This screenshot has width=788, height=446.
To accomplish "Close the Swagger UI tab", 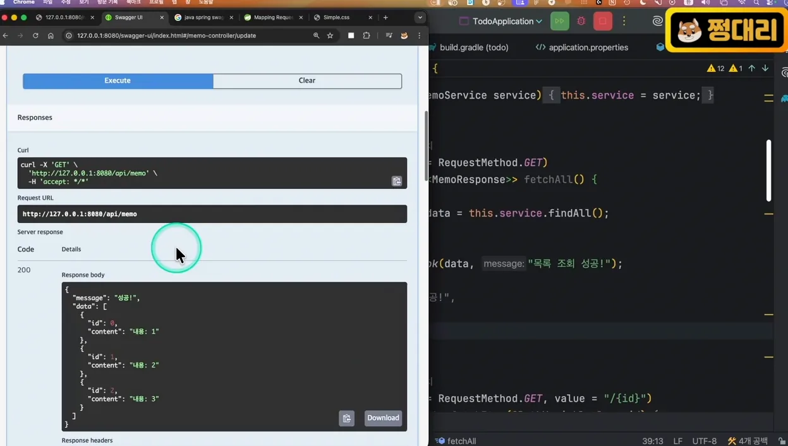I will click(x=162, y=18).
